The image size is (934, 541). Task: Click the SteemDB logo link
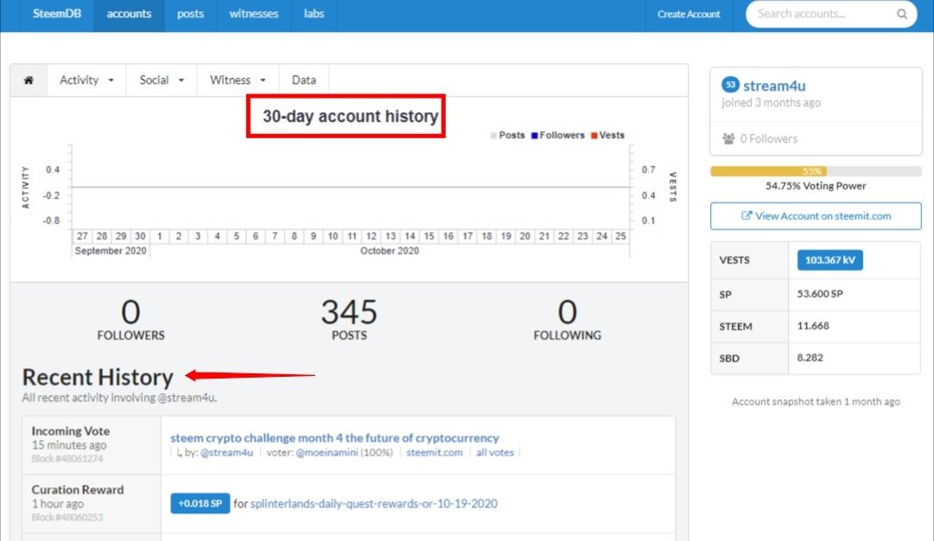tap(56, 14)
